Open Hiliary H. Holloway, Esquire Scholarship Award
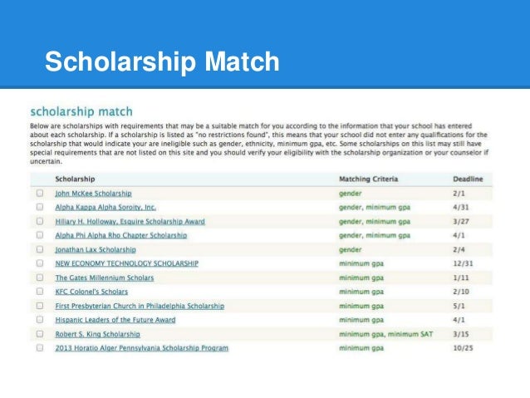The height and width of the screenshot is (398, 530). [130, 222]
